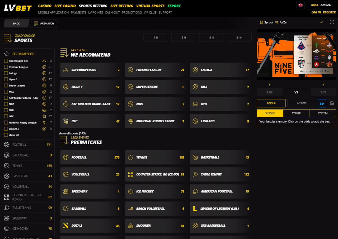This screenshot has height=239, width=338.
Task: Click the basketball icon in NBA card
Action: (130, 104)
